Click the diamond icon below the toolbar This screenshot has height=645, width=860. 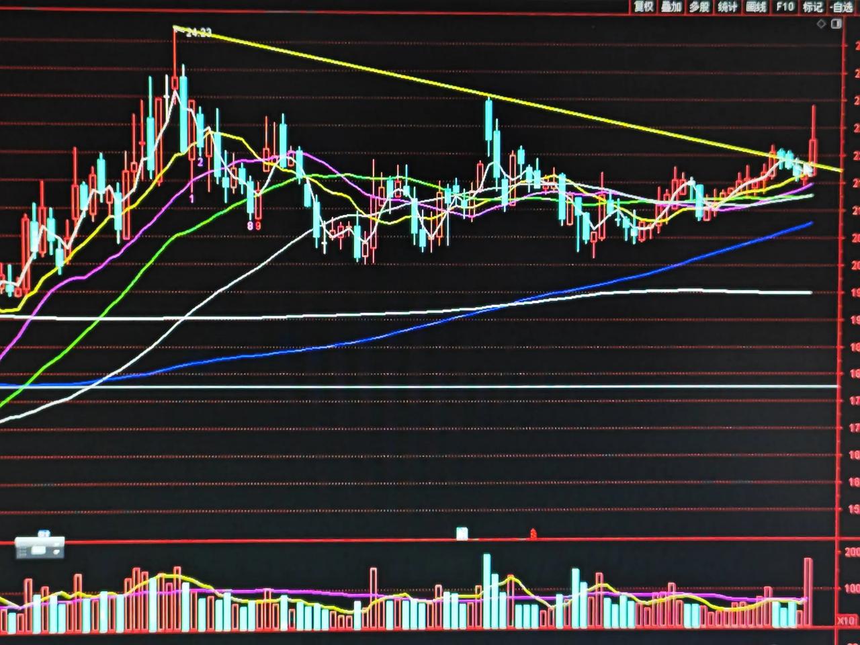click(x=821, y=24)
